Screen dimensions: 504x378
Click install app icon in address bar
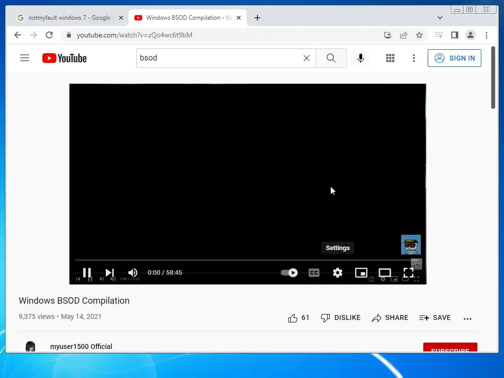point(388,35)
